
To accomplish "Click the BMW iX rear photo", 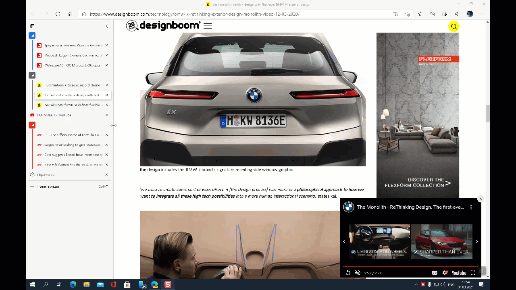I will 253,99.
